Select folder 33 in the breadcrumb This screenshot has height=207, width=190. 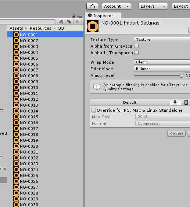click(61, 28)
